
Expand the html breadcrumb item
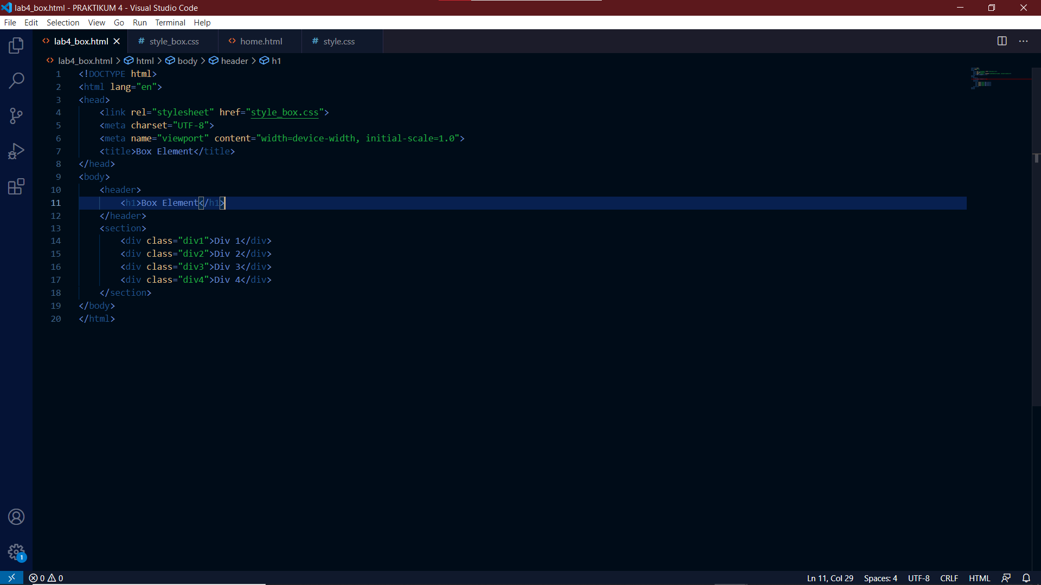click(139, 61)
